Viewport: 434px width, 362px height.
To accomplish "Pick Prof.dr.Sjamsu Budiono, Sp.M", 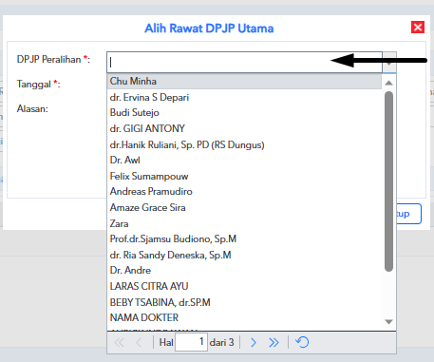I will (244, 239).
